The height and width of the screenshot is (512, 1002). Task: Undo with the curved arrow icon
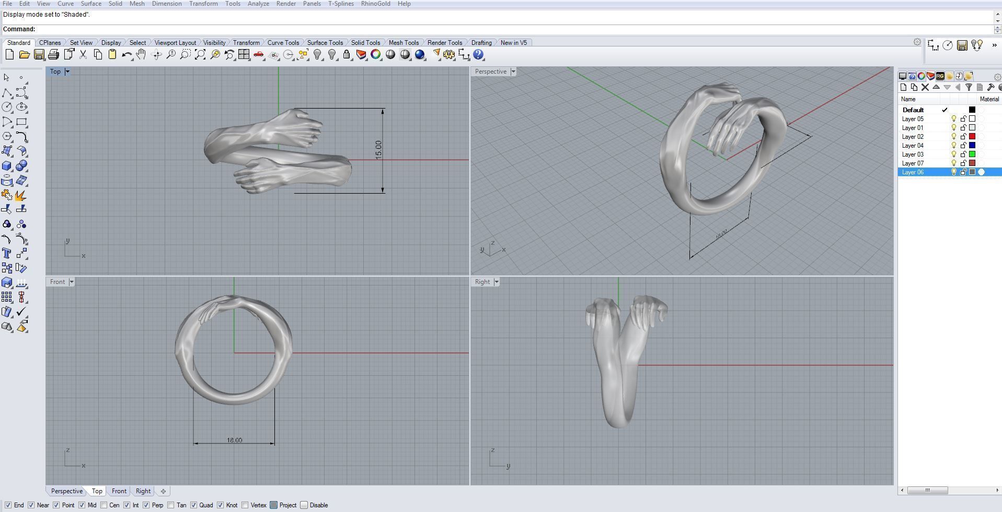[x=126, y=55]
